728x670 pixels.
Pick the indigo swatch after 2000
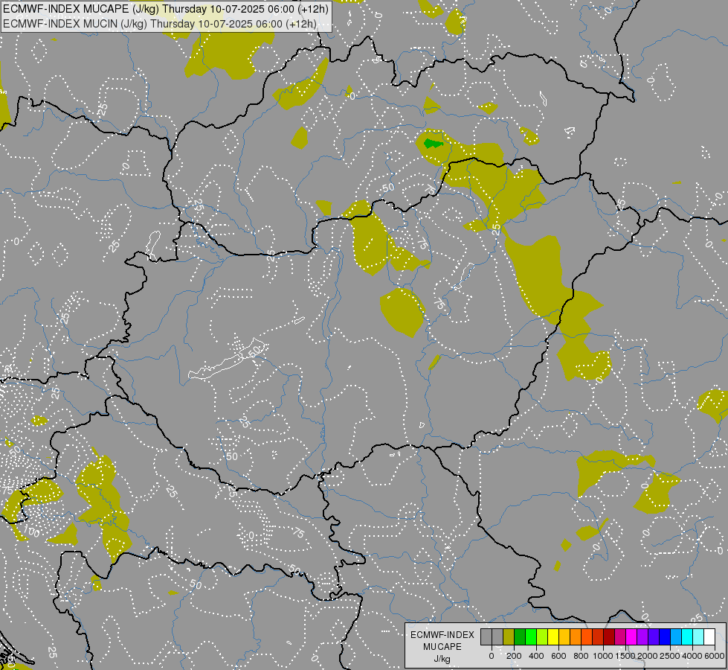(654, 637)
